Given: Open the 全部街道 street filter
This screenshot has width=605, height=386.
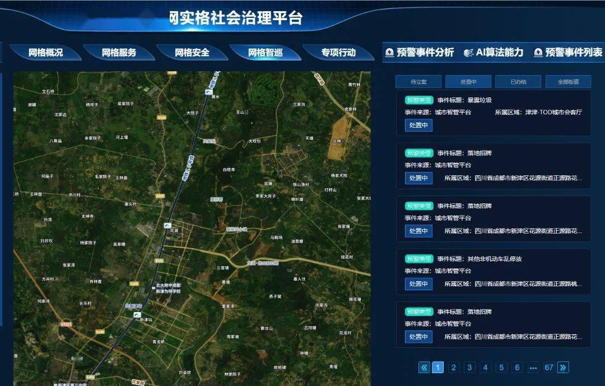Looking at the screenshot, I should [569, 82].
